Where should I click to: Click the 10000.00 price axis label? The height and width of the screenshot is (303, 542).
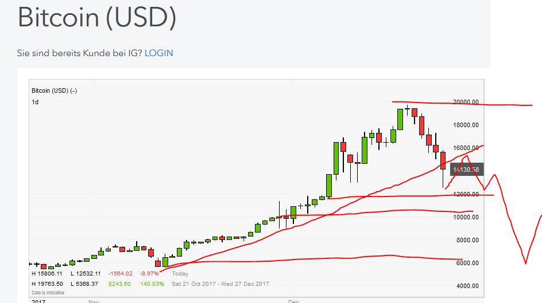pos(466,217)
